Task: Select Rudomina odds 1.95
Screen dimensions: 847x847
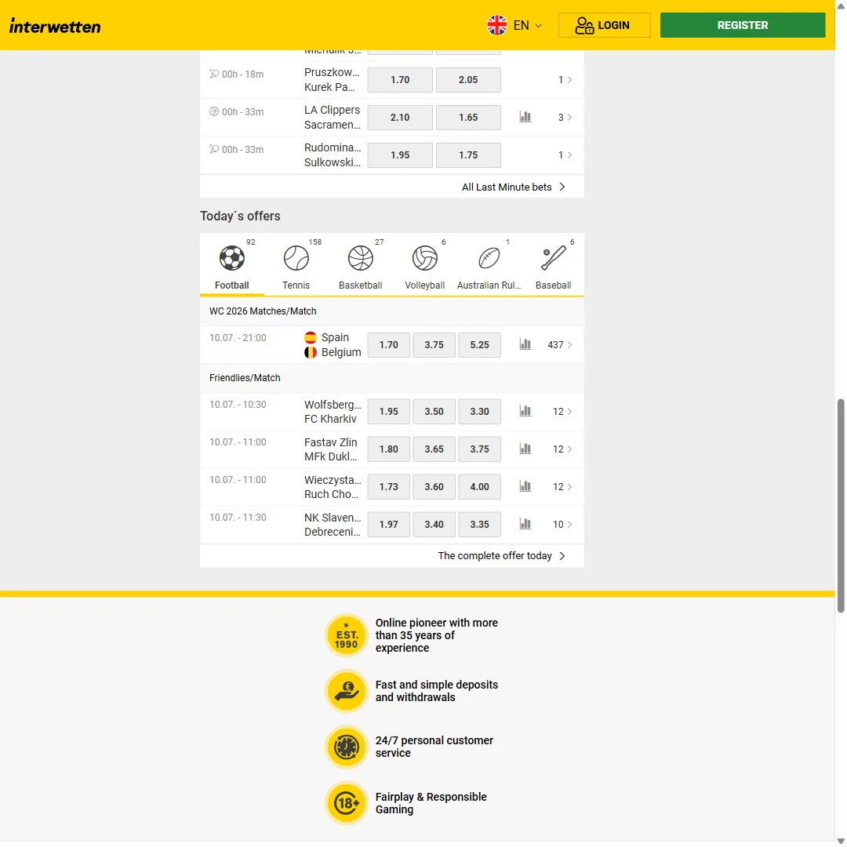Action: tap(400, 155)
